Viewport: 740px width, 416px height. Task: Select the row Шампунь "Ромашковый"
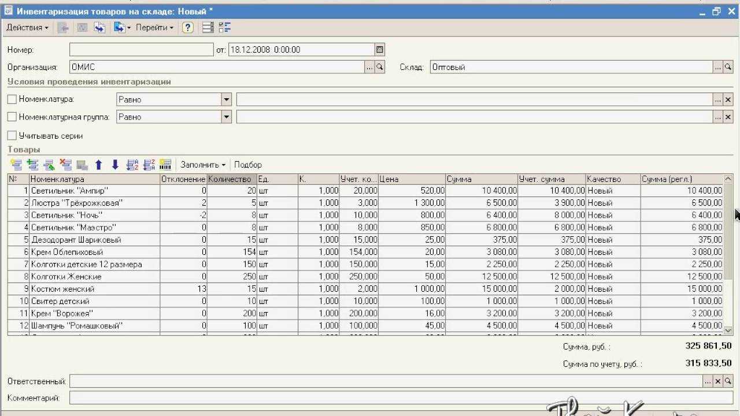365,325
